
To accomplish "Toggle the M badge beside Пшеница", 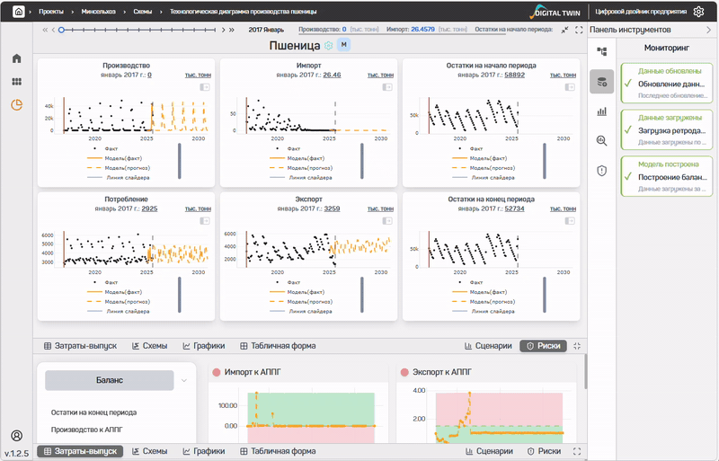I will click(x=343, y=45).
